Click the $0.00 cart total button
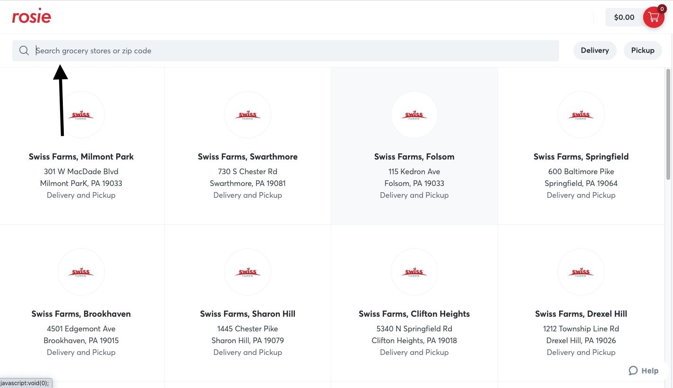 (x=624, y=17)
